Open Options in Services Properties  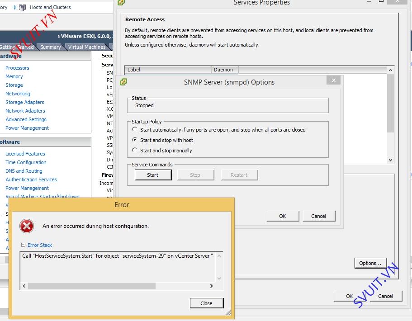(370, 263)
